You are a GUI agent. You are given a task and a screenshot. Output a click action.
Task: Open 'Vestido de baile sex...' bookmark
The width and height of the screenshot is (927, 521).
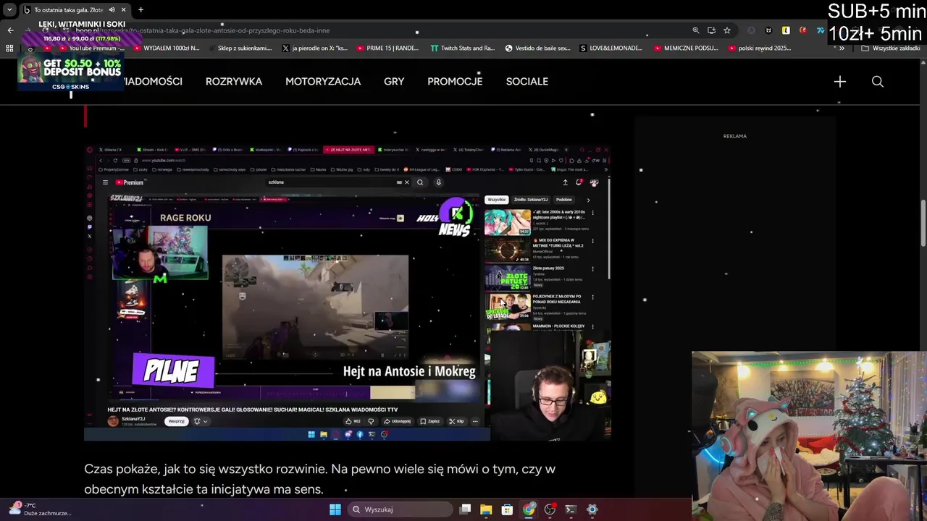(537, 48)
